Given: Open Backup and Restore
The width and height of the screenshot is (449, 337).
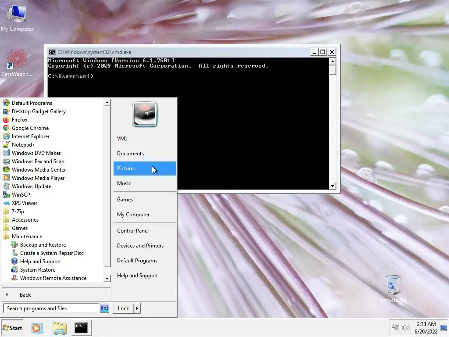Looking at the screenshot, I should 39,244.
